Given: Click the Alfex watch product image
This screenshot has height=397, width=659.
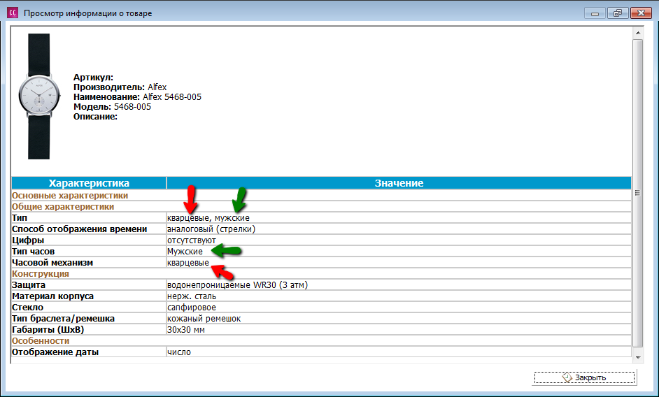Looking at the screenshot, I should click(38, 96).
